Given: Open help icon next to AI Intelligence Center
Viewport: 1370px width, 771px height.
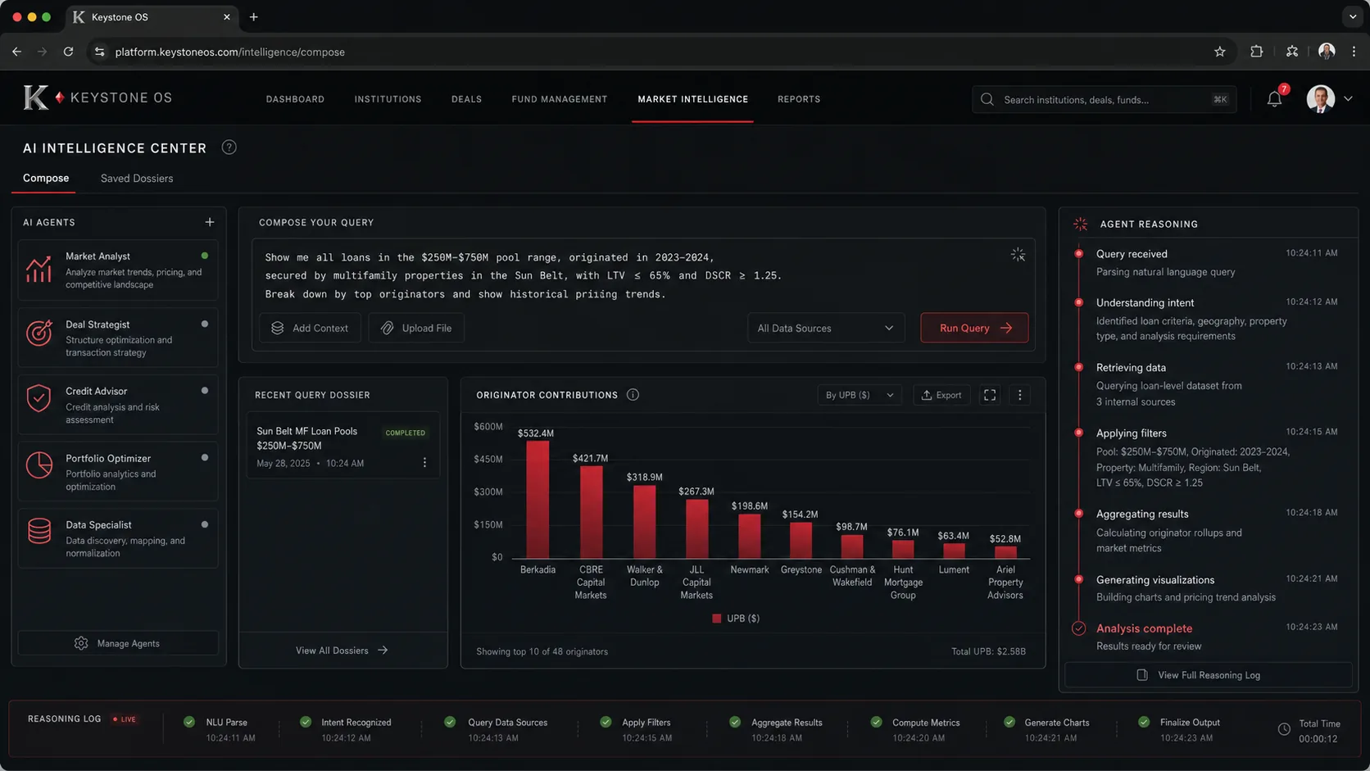Looking at the screenshot, I should 229,147.
